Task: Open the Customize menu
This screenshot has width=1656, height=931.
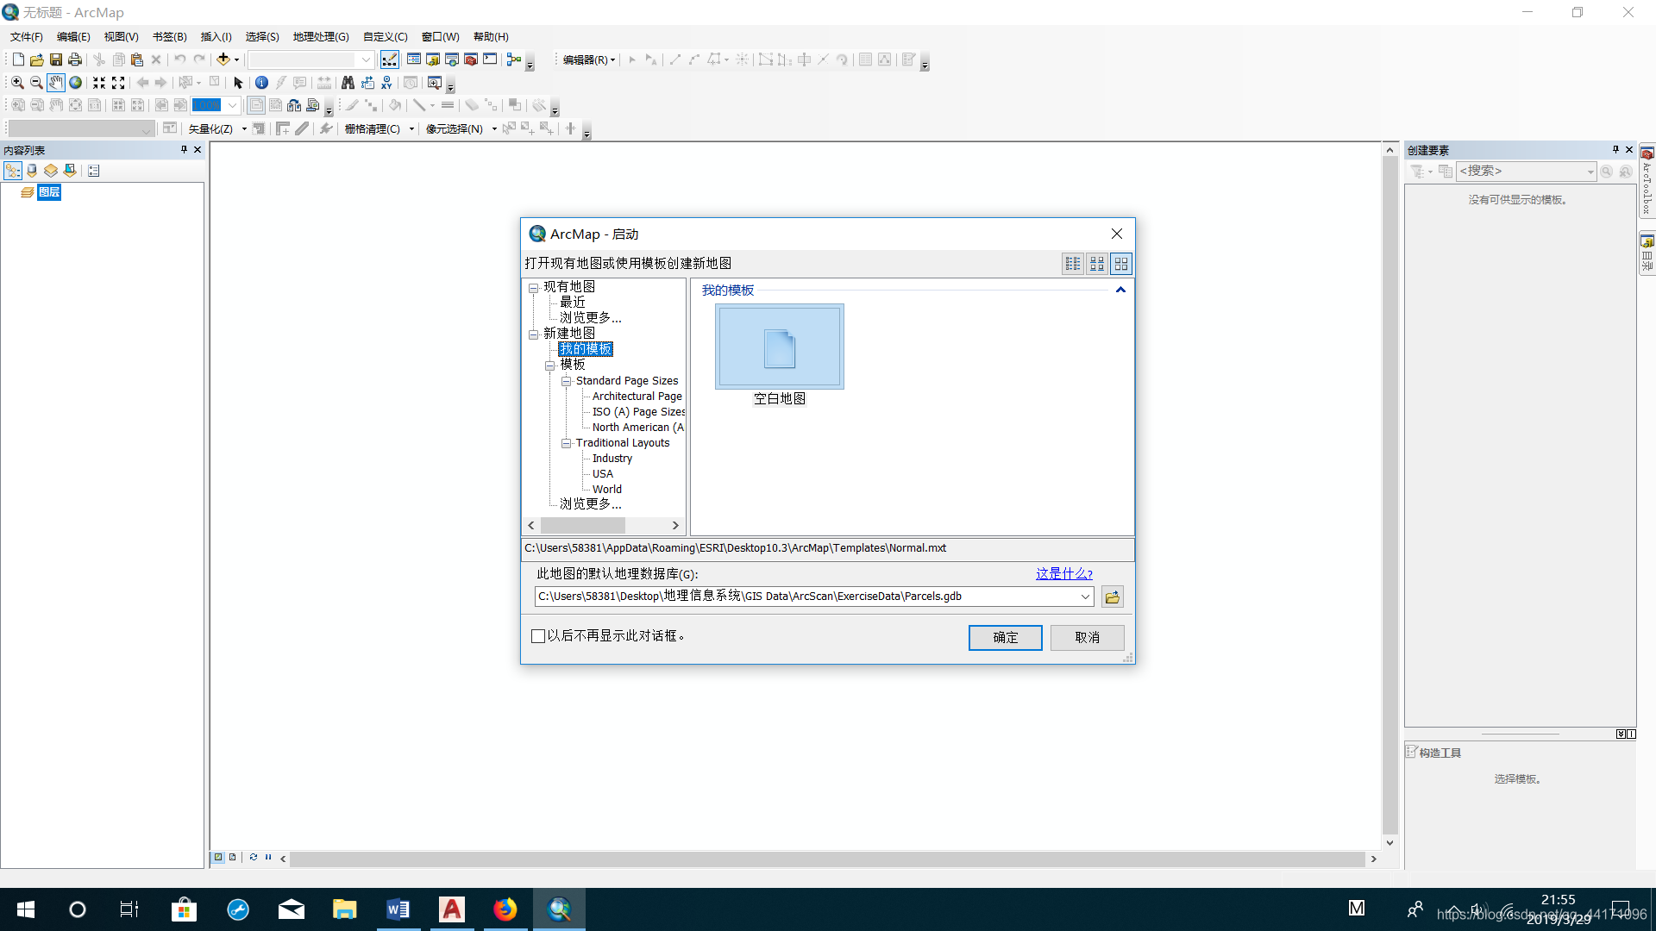Action: pyautogui.click(x=385, y=37)
